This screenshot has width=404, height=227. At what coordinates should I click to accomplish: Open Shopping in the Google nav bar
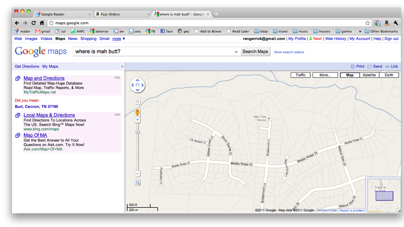pyautogui.click(x=88, y=39)
